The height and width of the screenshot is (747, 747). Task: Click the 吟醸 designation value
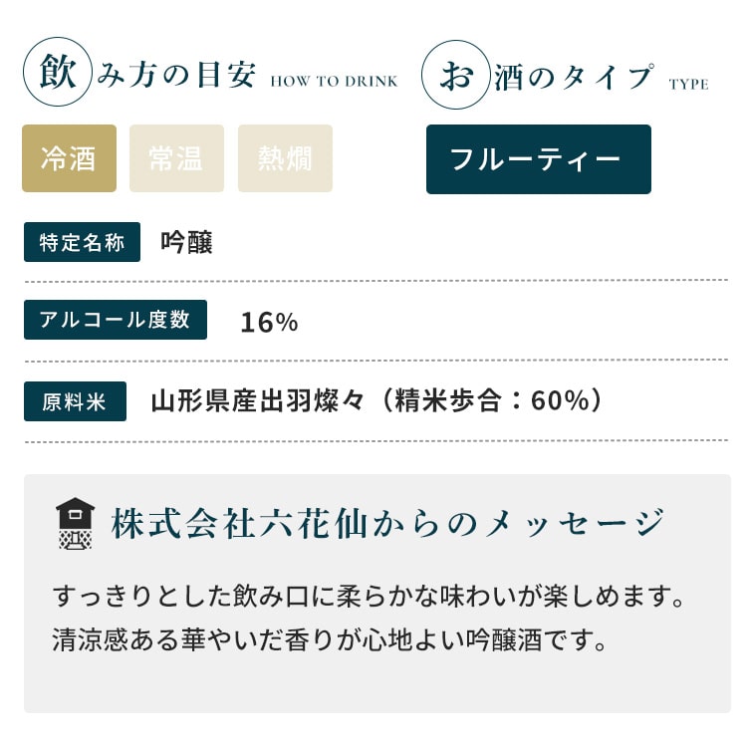pos(186,242)
